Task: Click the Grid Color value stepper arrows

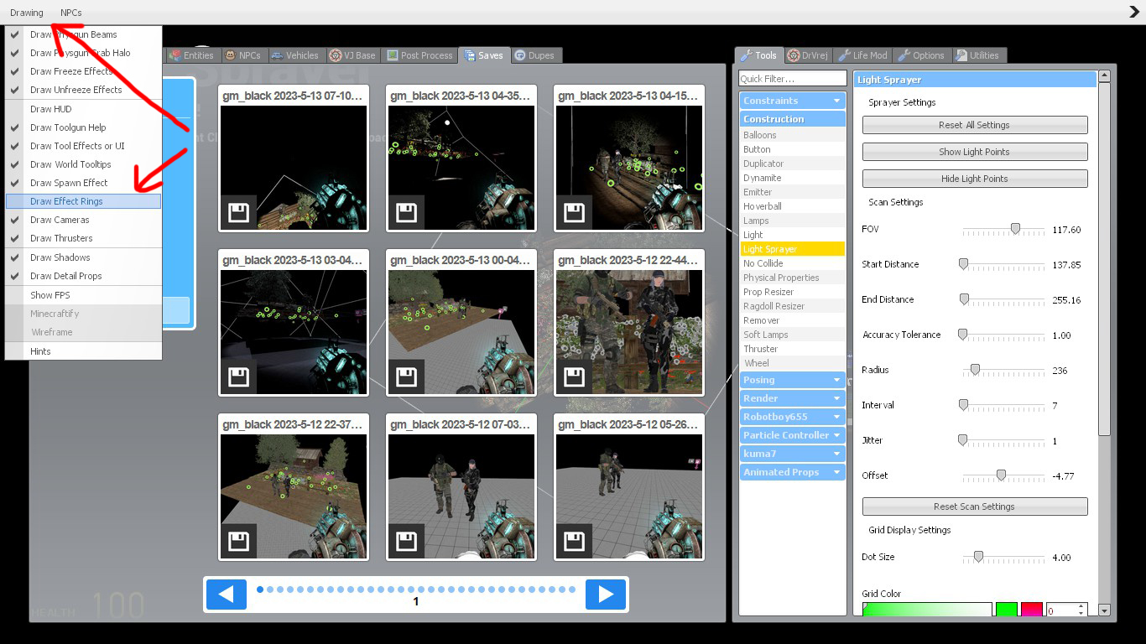Action: click(1081, 610)
